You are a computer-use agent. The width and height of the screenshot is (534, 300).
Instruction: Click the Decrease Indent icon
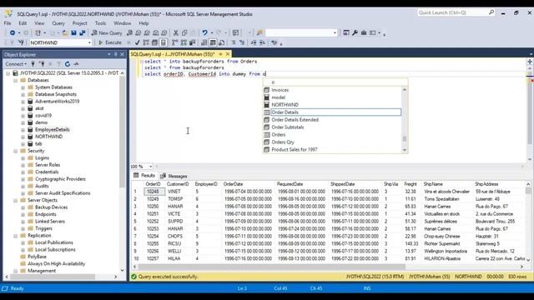tap(254, 42)
